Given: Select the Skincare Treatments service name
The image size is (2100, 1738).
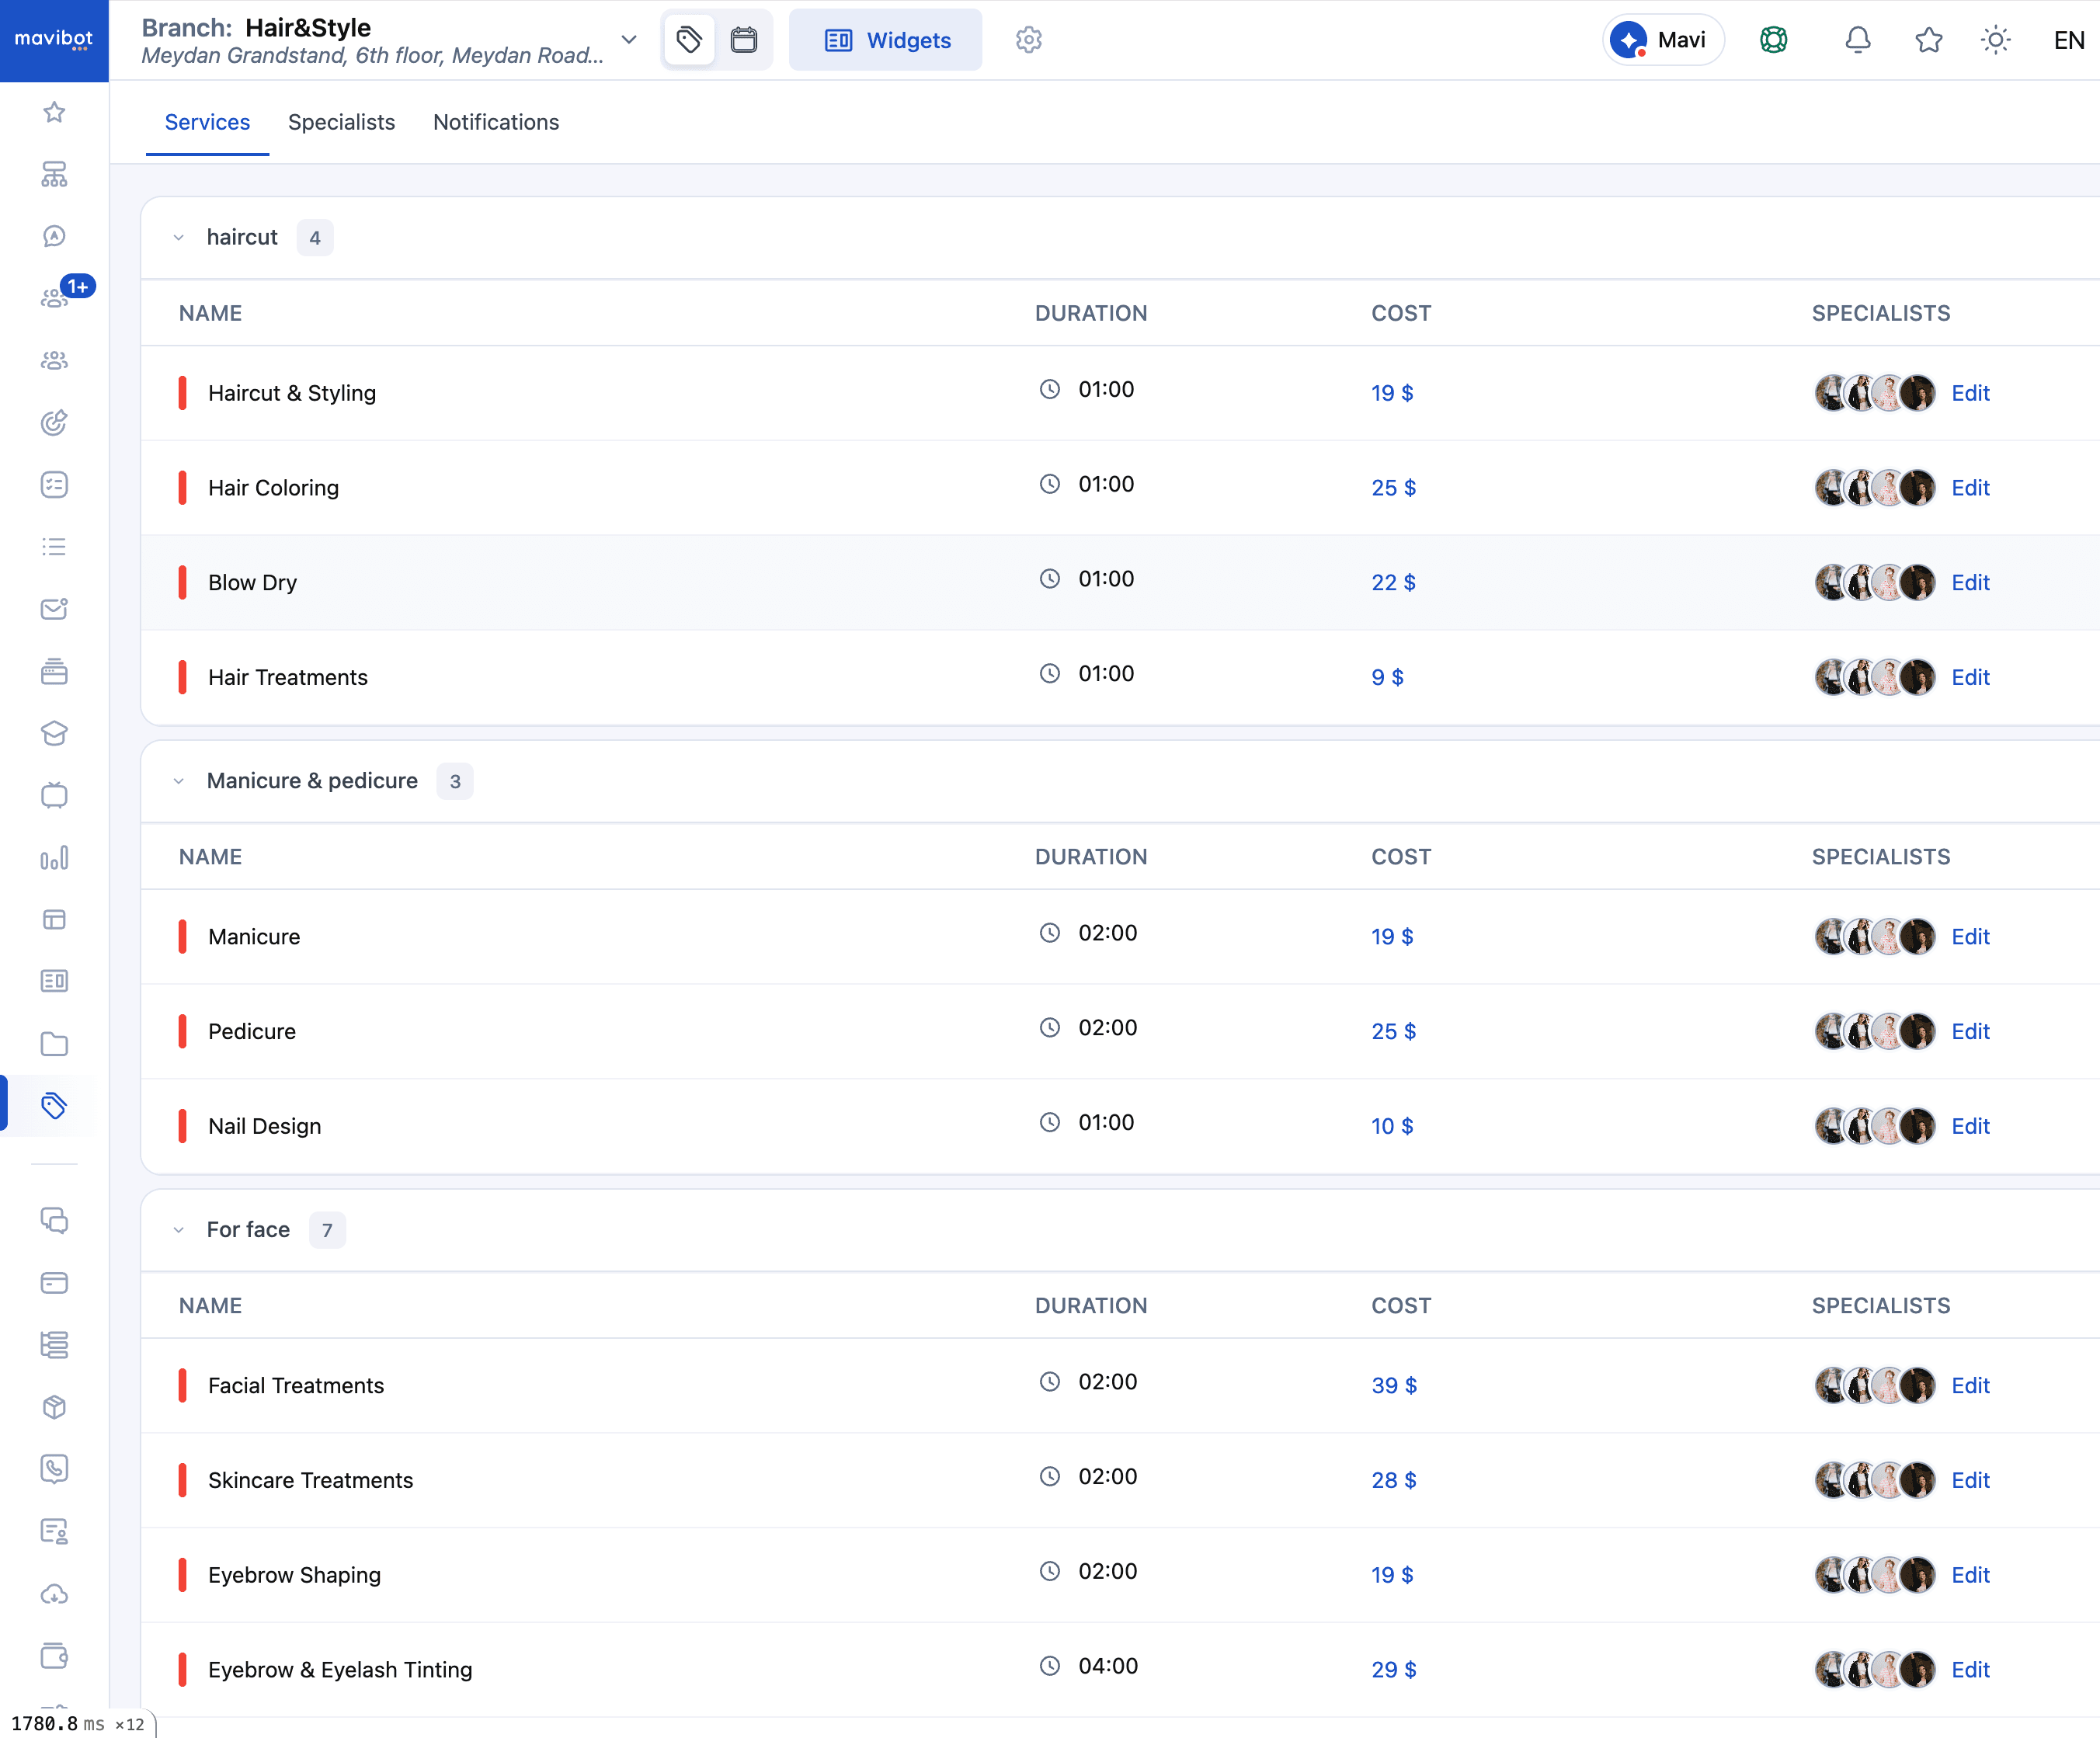Looking at the screenshot, I should click(310, 1480).
